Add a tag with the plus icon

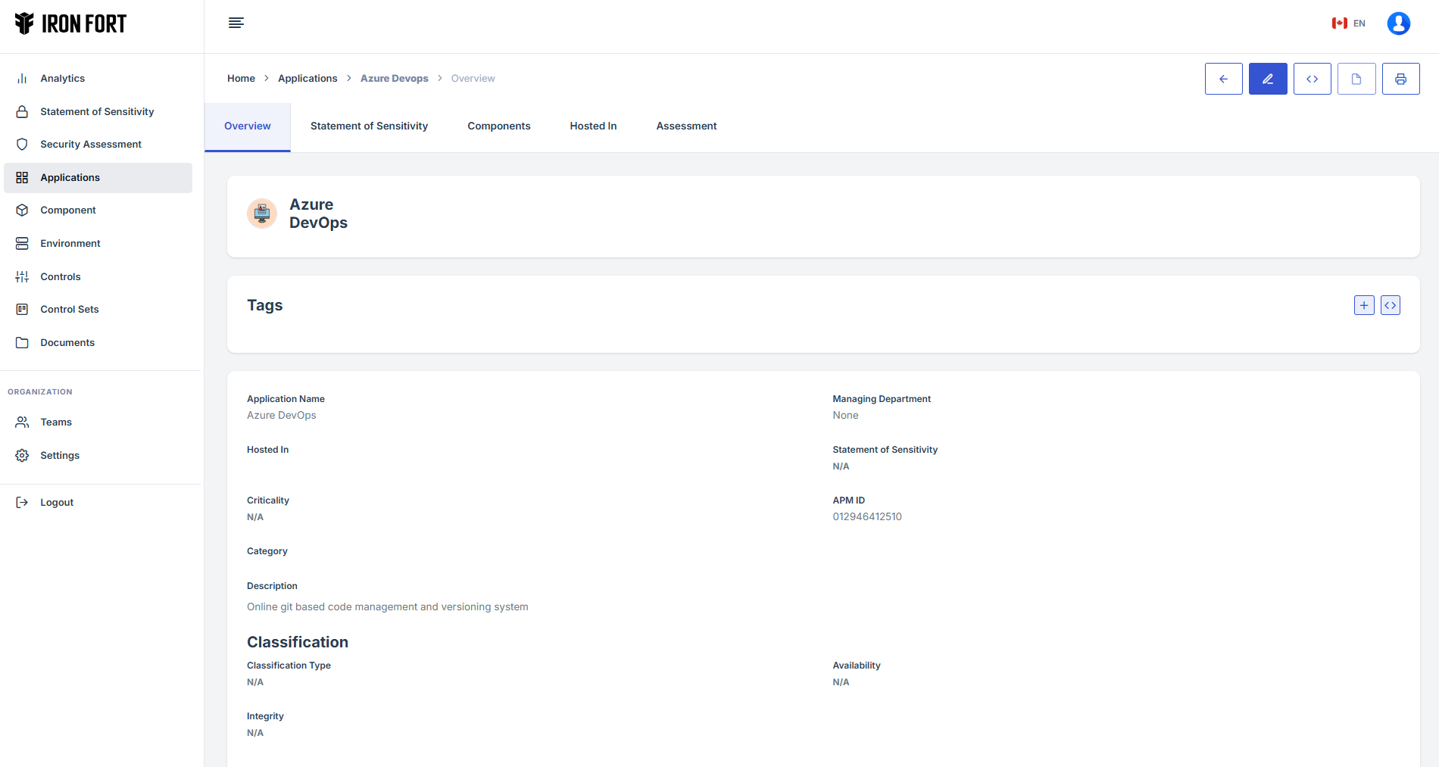1363,305
